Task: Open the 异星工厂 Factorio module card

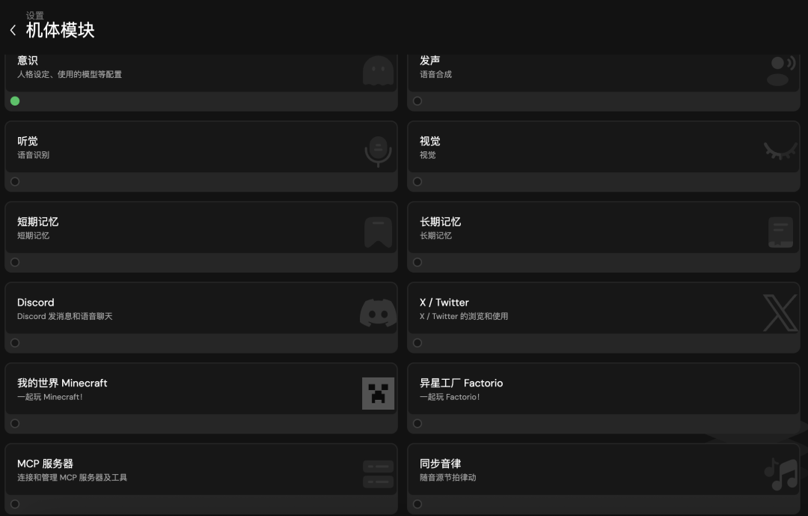Action: click(602, 389)
